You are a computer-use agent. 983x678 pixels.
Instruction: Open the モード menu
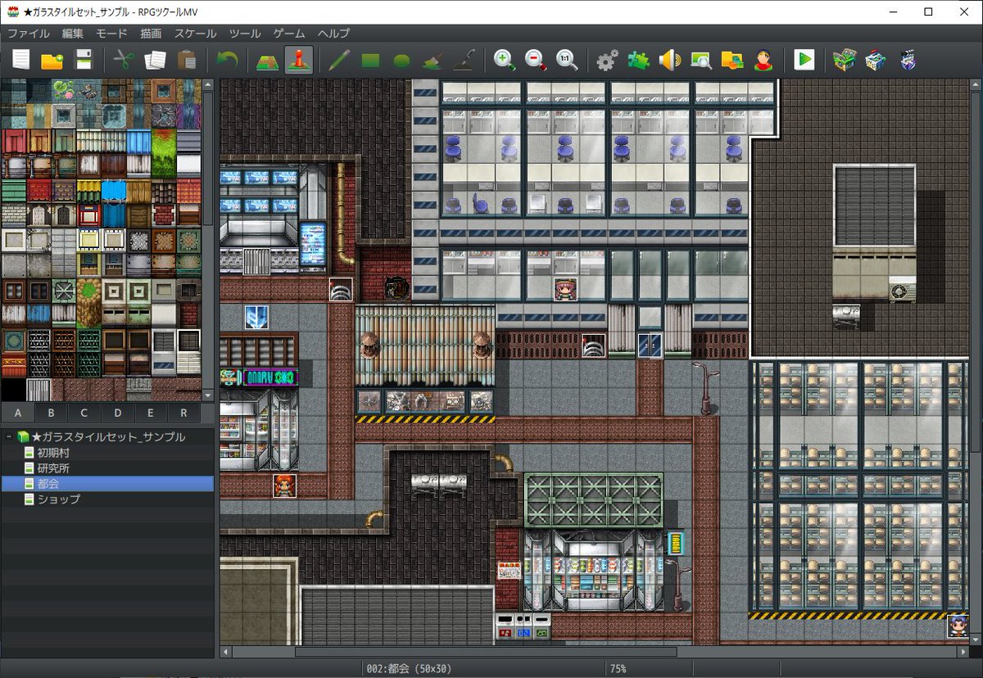tap(112, 34)
